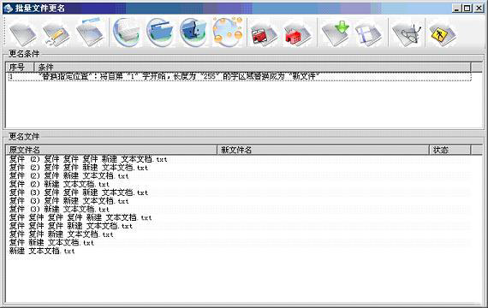Select file "复件 复件 复件 新建 文本文档.txt"
488x308 pixels.
[x=71, y=226]
